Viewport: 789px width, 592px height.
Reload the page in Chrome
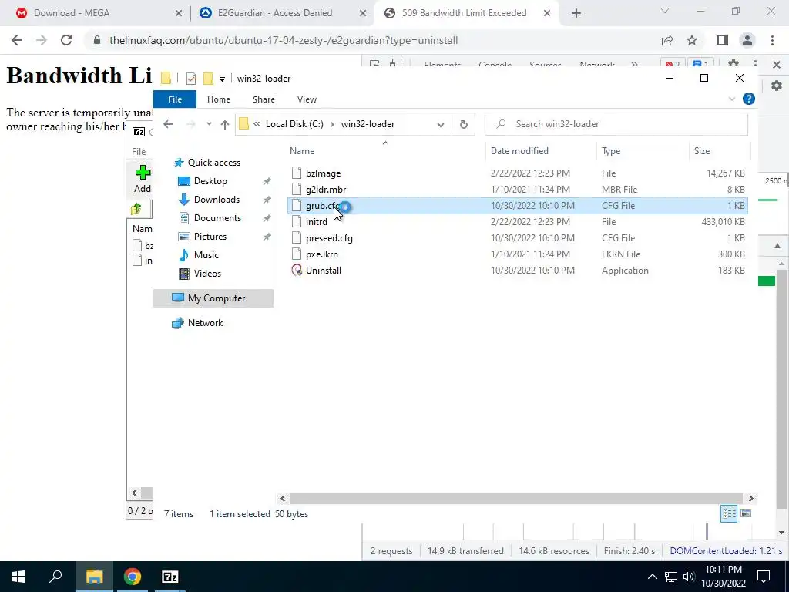(x=66, y=40)
